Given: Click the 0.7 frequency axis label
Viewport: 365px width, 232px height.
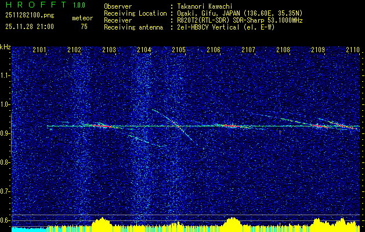Looking at the screenshot, I should point(5,191).
